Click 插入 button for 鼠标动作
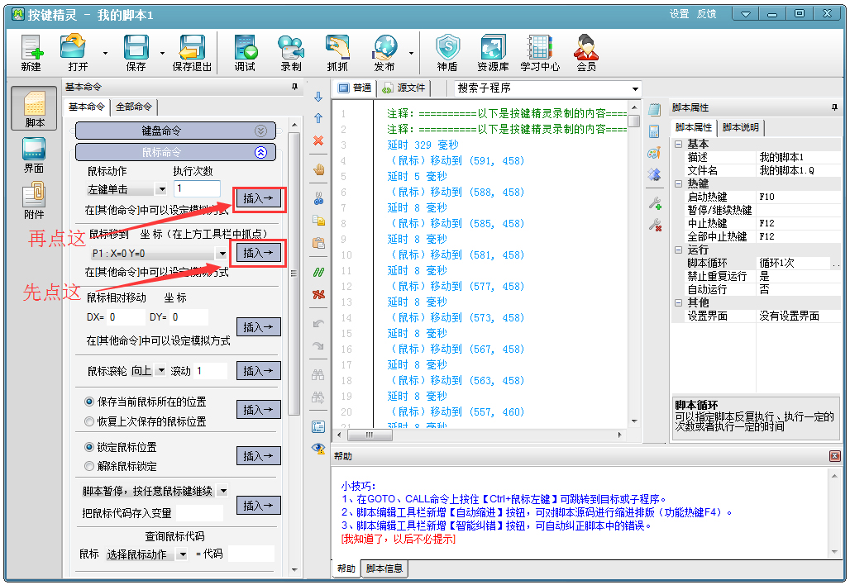This screenshot has height=585, width=850. tap(259, 198)
